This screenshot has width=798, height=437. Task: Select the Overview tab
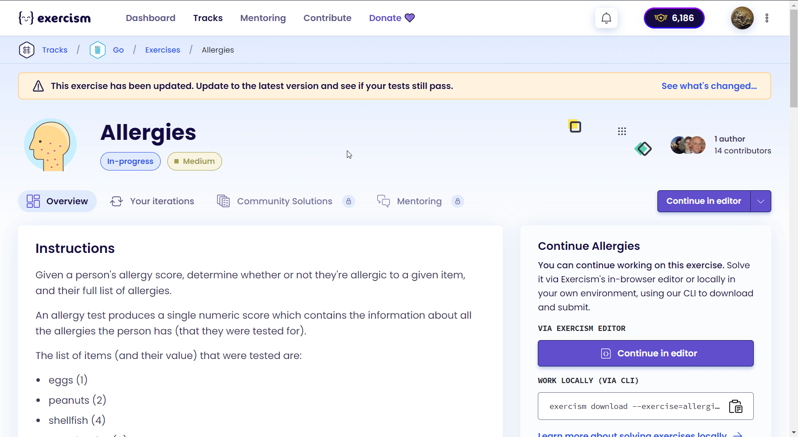pos(57,201)
